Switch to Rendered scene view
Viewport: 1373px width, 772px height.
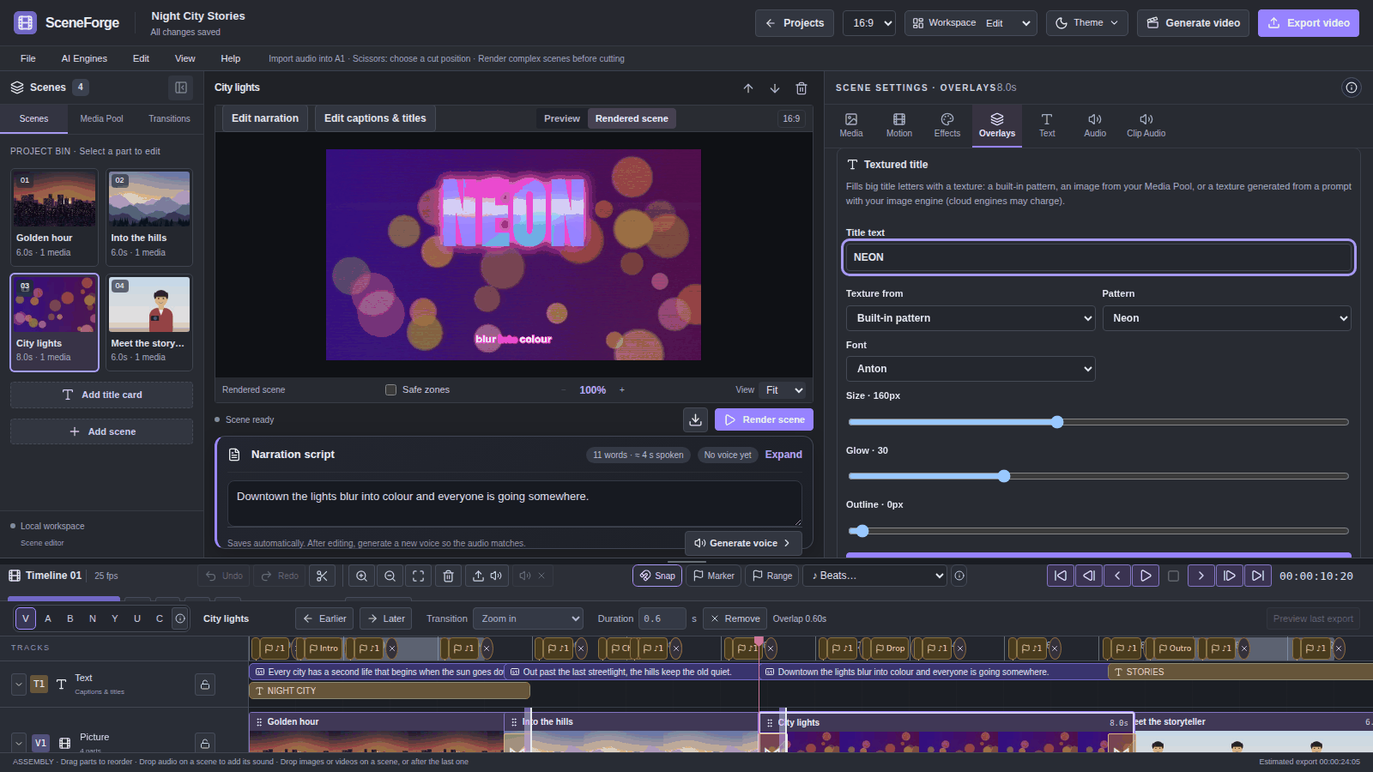click(x=632, y=118)
